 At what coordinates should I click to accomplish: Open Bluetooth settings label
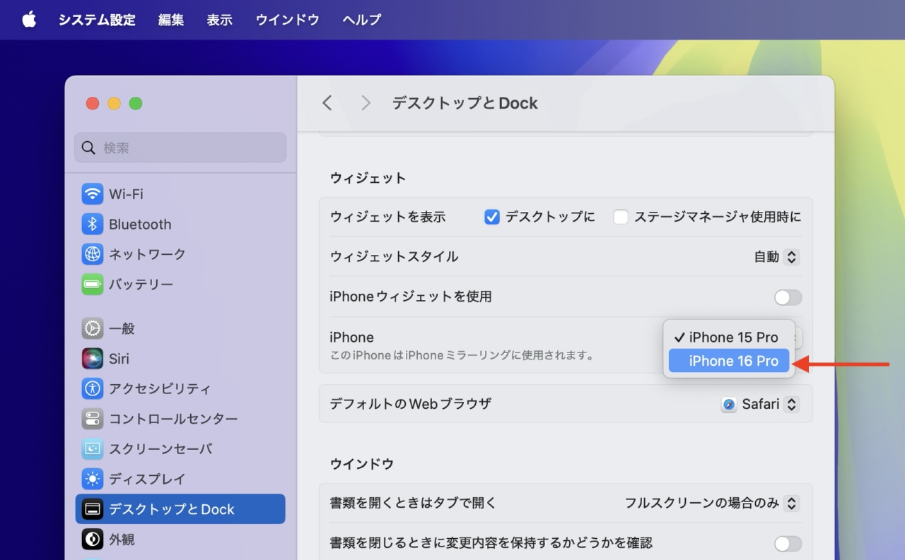coord(140,224)
